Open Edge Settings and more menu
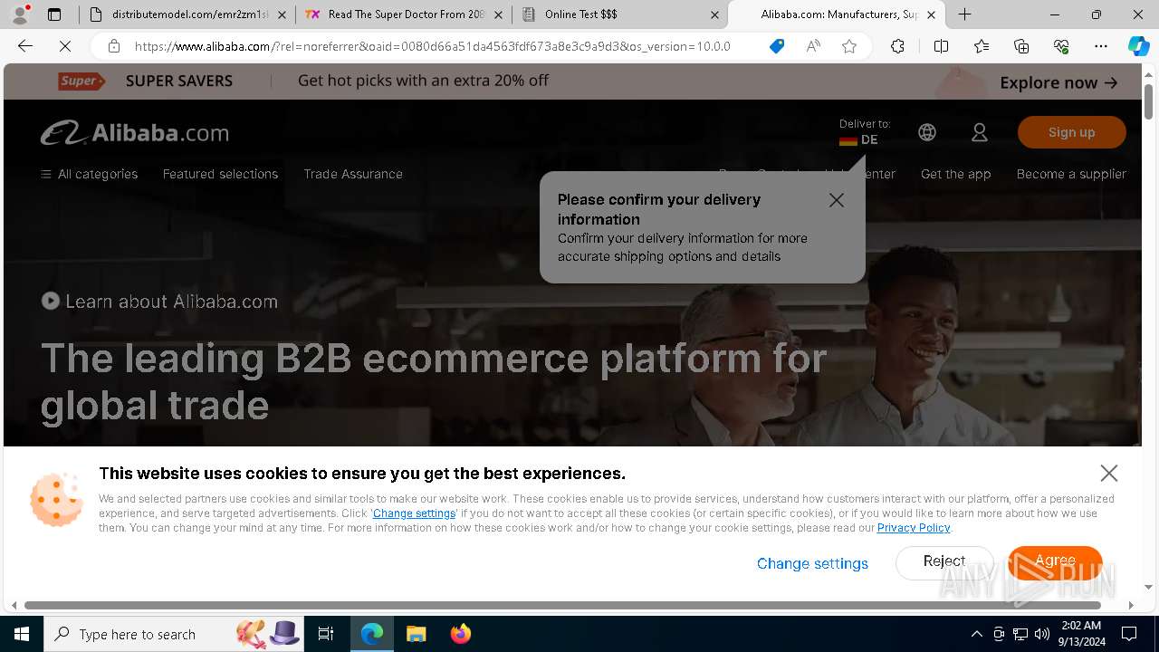 tap(1101, 46)
